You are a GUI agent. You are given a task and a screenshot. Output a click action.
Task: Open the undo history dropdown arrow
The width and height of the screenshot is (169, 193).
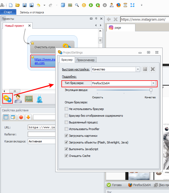tap(44, 5)
